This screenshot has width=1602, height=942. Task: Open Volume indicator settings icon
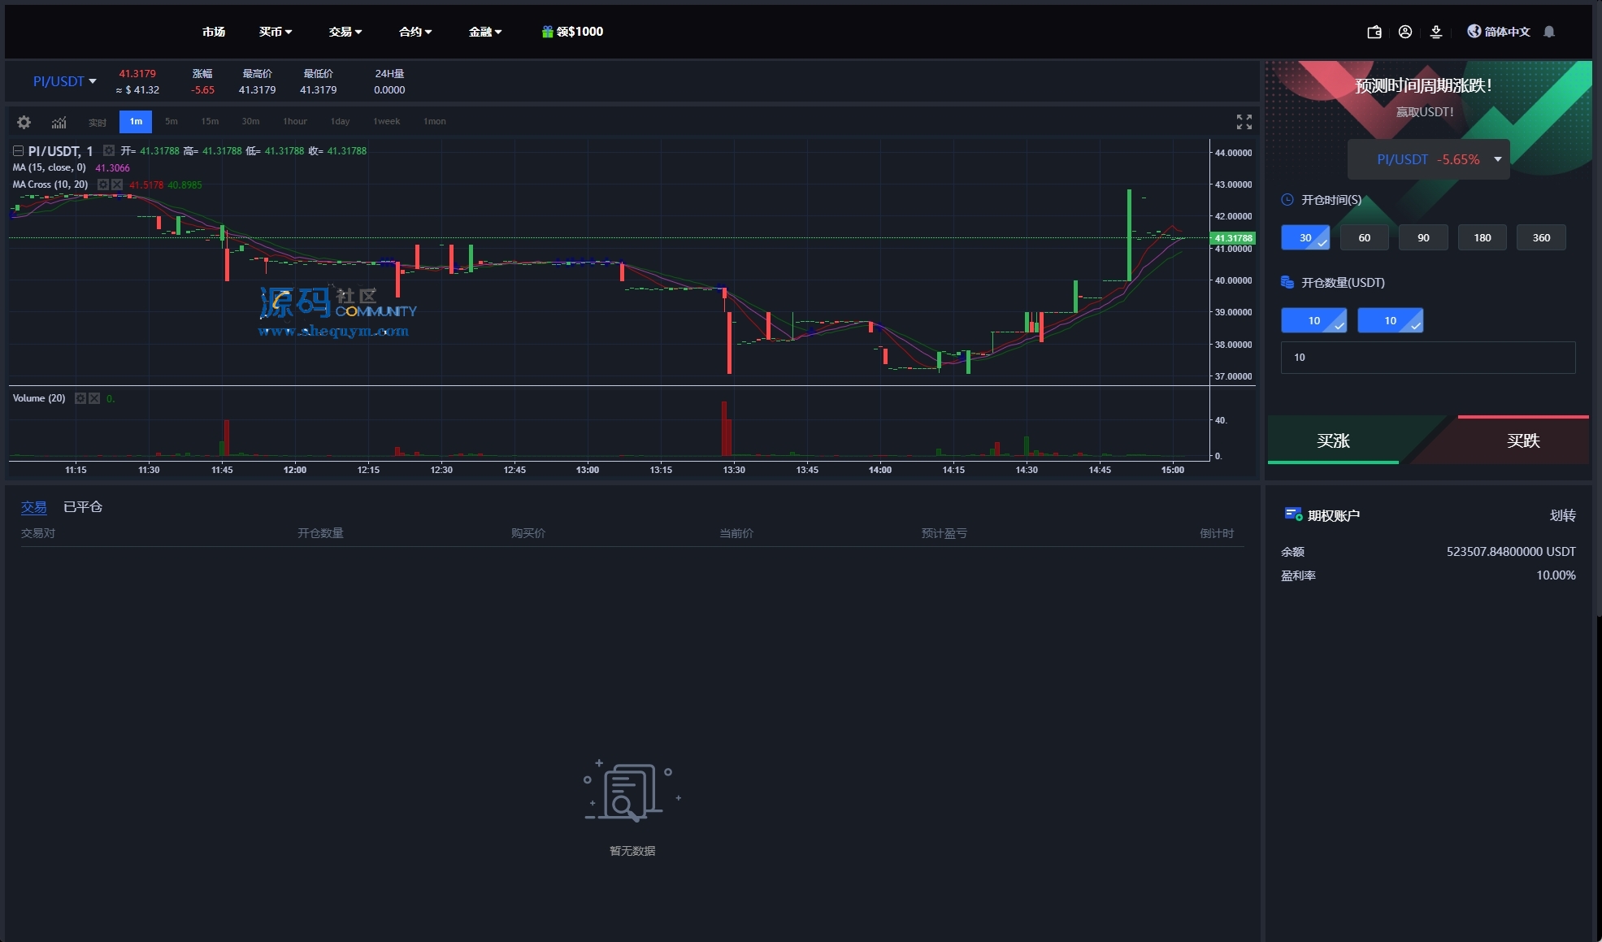click(x=80, y=398)
